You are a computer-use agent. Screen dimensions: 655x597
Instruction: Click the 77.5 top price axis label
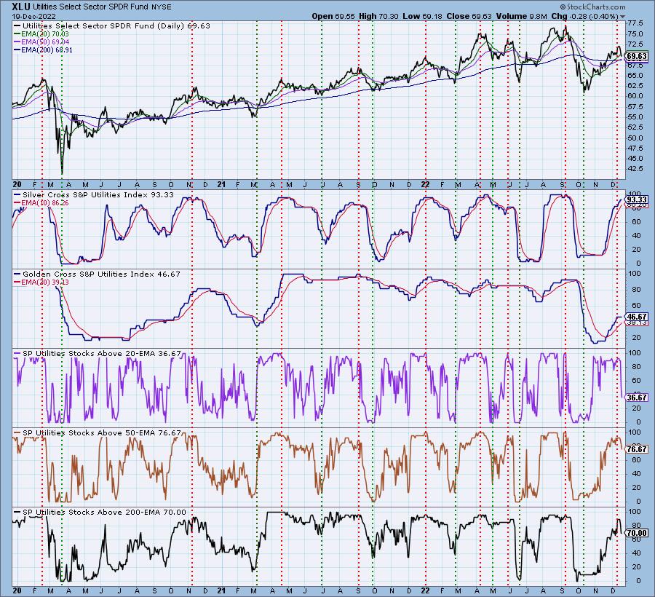coord(635,23)
